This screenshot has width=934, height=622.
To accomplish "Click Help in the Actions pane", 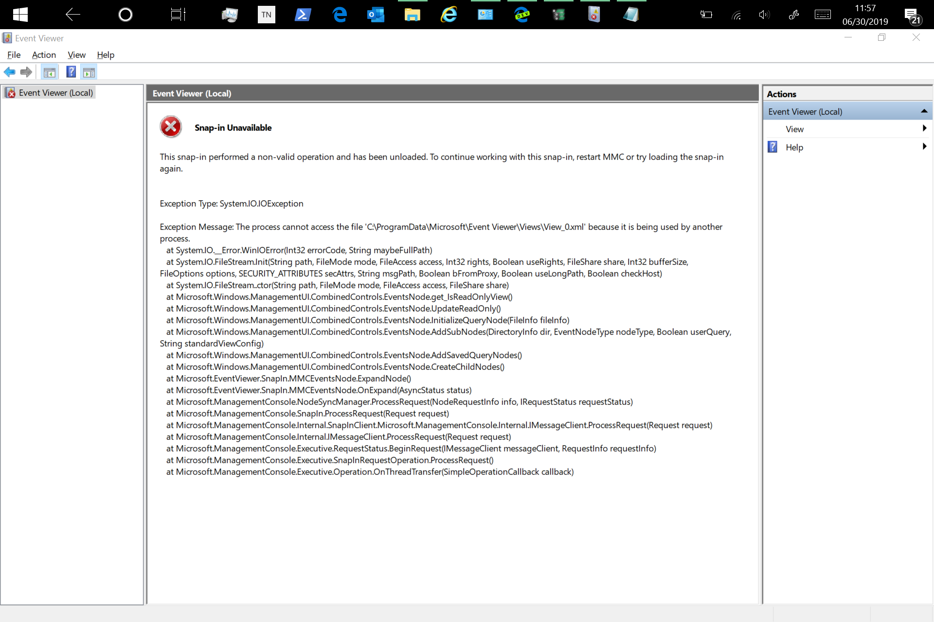I will point(794,147).
